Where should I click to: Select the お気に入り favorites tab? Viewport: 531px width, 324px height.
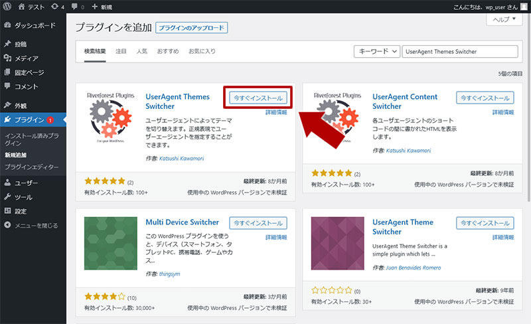click(202, 52)
